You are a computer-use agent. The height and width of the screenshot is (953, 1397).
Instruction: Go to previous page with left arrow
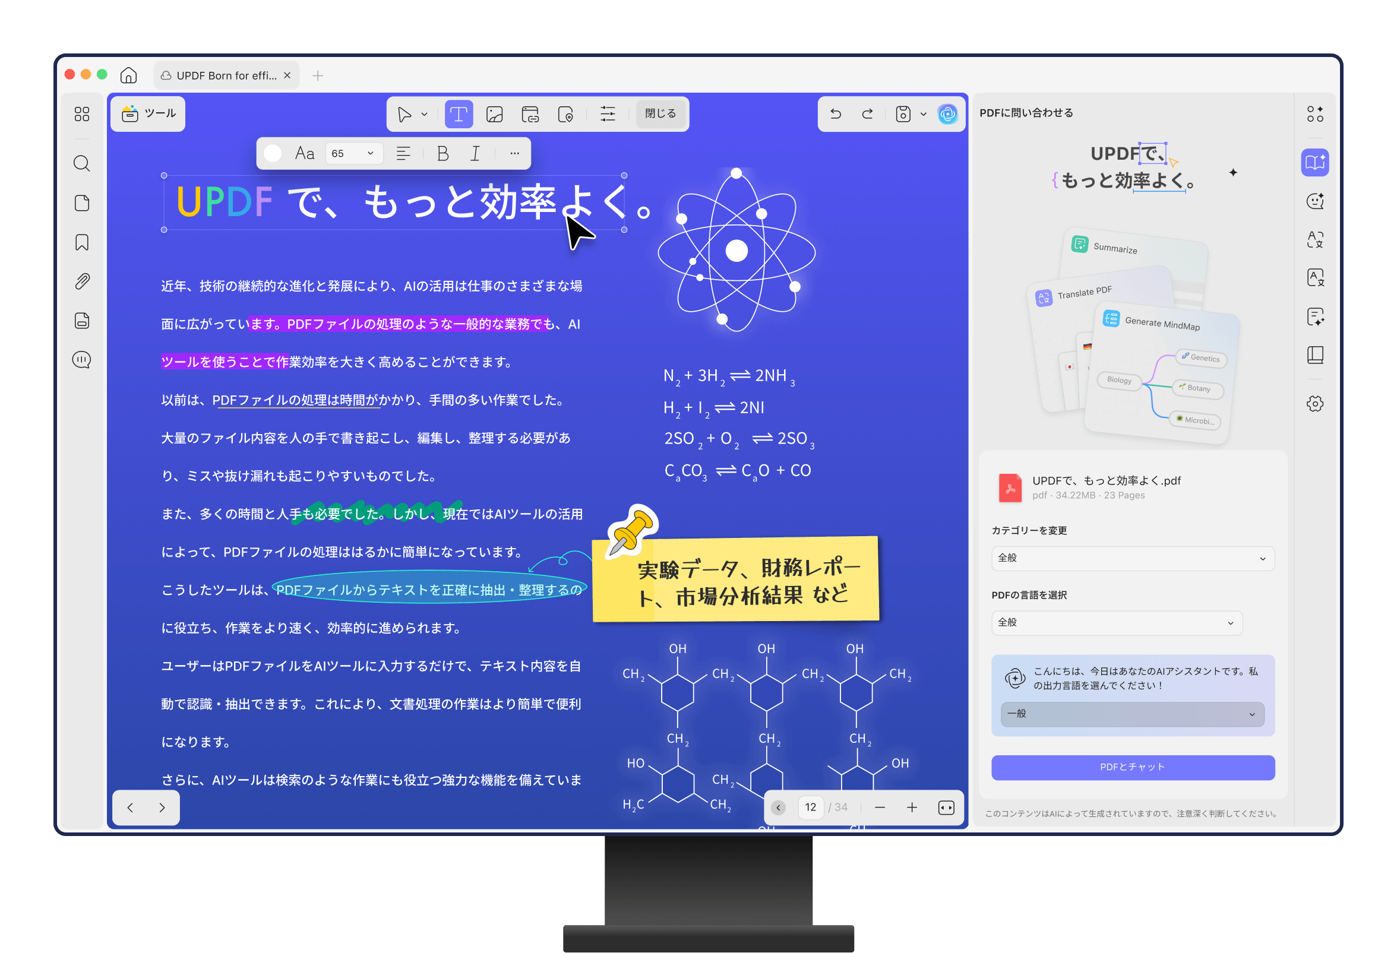point(131,808)
